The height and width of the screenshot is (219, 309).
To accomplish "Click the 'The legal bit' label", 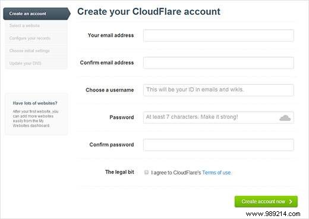I will [x=119, y=172].
